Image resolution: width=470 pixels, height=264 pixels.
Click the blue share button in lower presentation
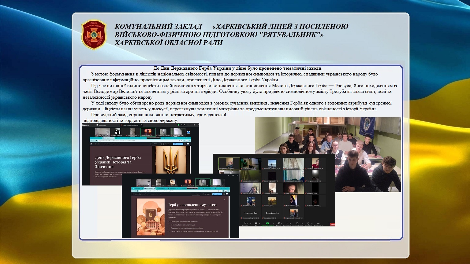217,194
